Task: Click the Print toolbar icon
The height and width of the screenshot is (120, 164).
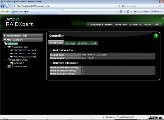Action: (135, 11)
